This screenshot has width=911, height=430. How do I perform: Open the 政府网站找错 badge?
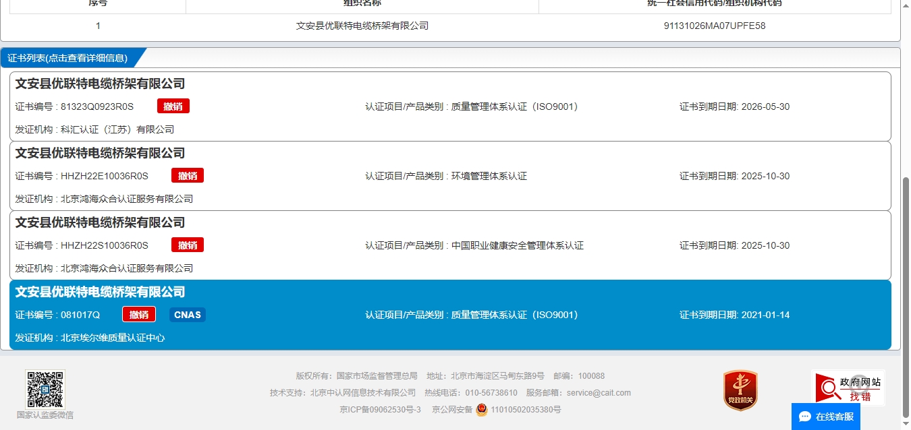tap(848, 388)
